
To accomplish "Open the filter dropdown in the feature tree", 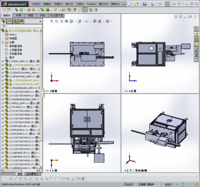I will pos(5,26).
